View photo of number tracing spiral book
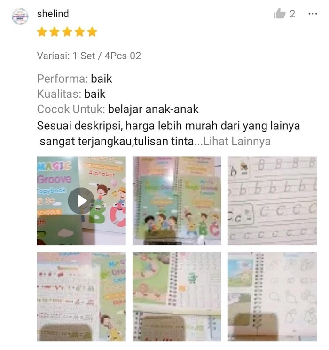329x350 pixels. point(177,296)
